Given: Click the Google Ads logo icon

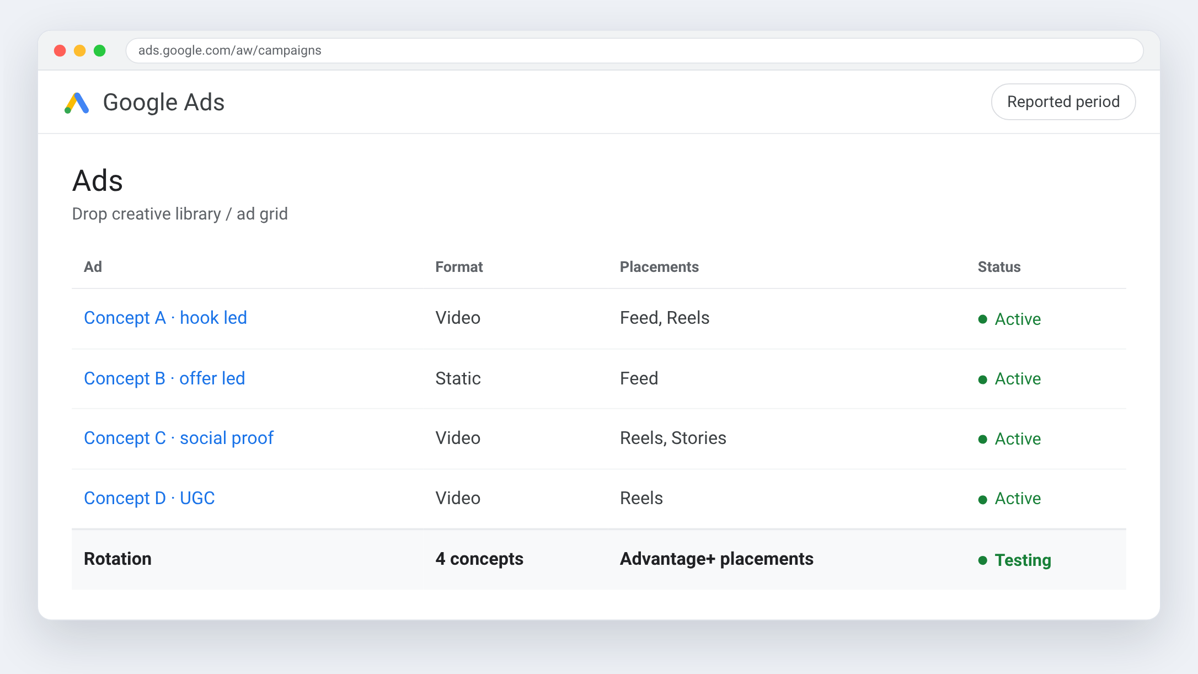Looking at the screenshot, I should pyautogui.click(x=77, y=103).
